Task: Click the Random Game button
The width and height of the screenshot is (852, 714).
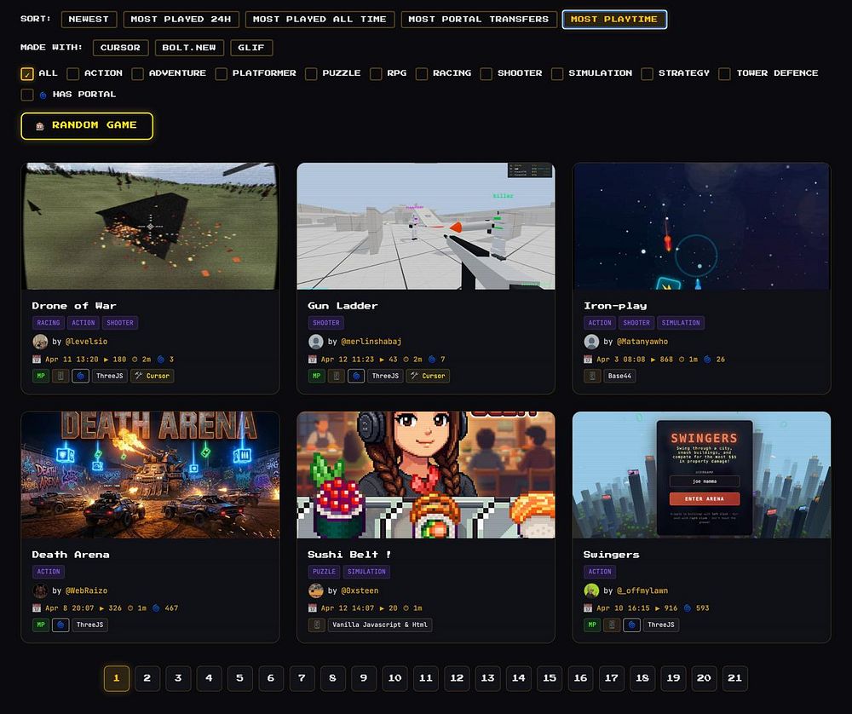Action: [87, 125]
